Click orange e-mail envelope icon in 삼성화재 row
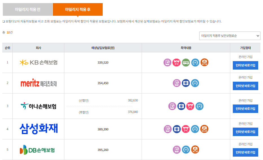263x160 pixels. (x=204, y=129)
